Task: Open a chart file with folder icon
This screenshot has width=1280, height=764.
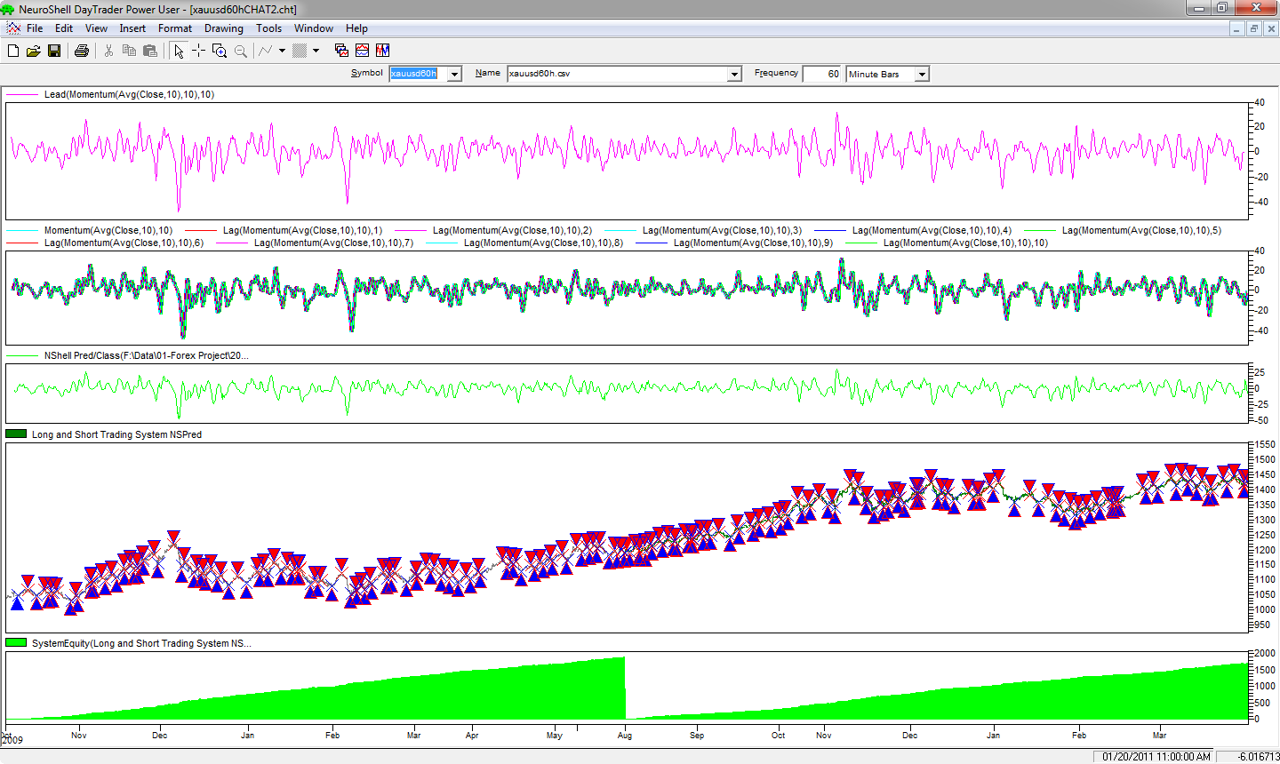Action: point(34,51)
